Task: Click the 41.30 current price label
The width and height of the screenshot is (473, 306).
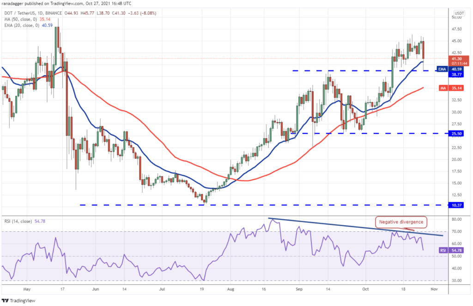Action: coord(456,59)
